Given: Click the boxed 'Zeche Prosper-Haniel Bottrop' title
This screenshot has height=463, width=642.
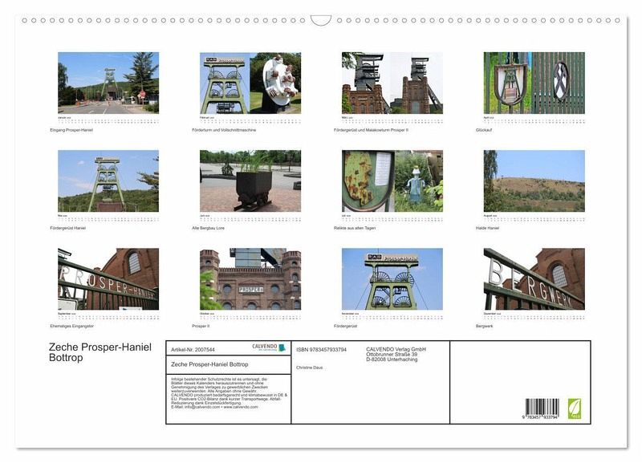Looking at the screenshot, I should pos(209,364).
